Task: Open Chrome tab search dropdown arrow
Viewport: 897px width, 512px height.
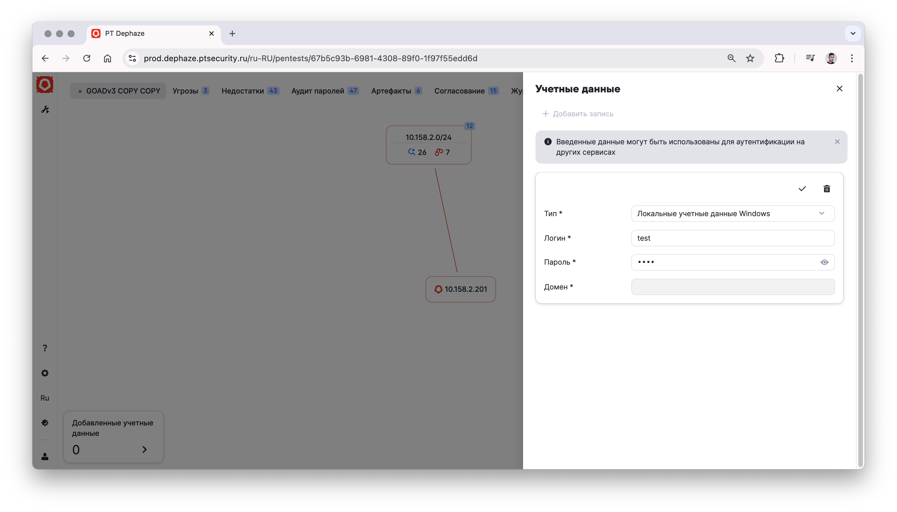Action: click(x=853, y=33)
